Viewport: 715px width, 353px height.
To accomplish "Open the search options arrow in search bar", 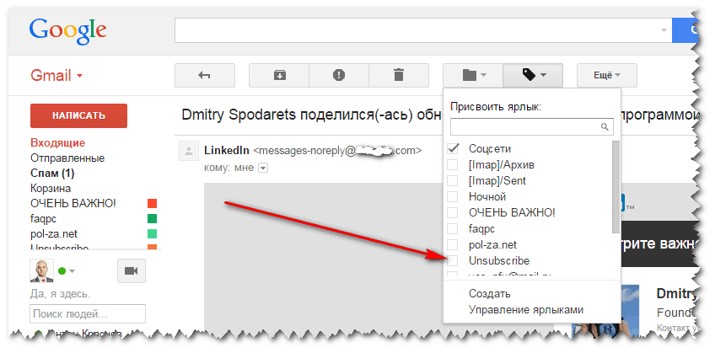I will click(x=664, y=30).
